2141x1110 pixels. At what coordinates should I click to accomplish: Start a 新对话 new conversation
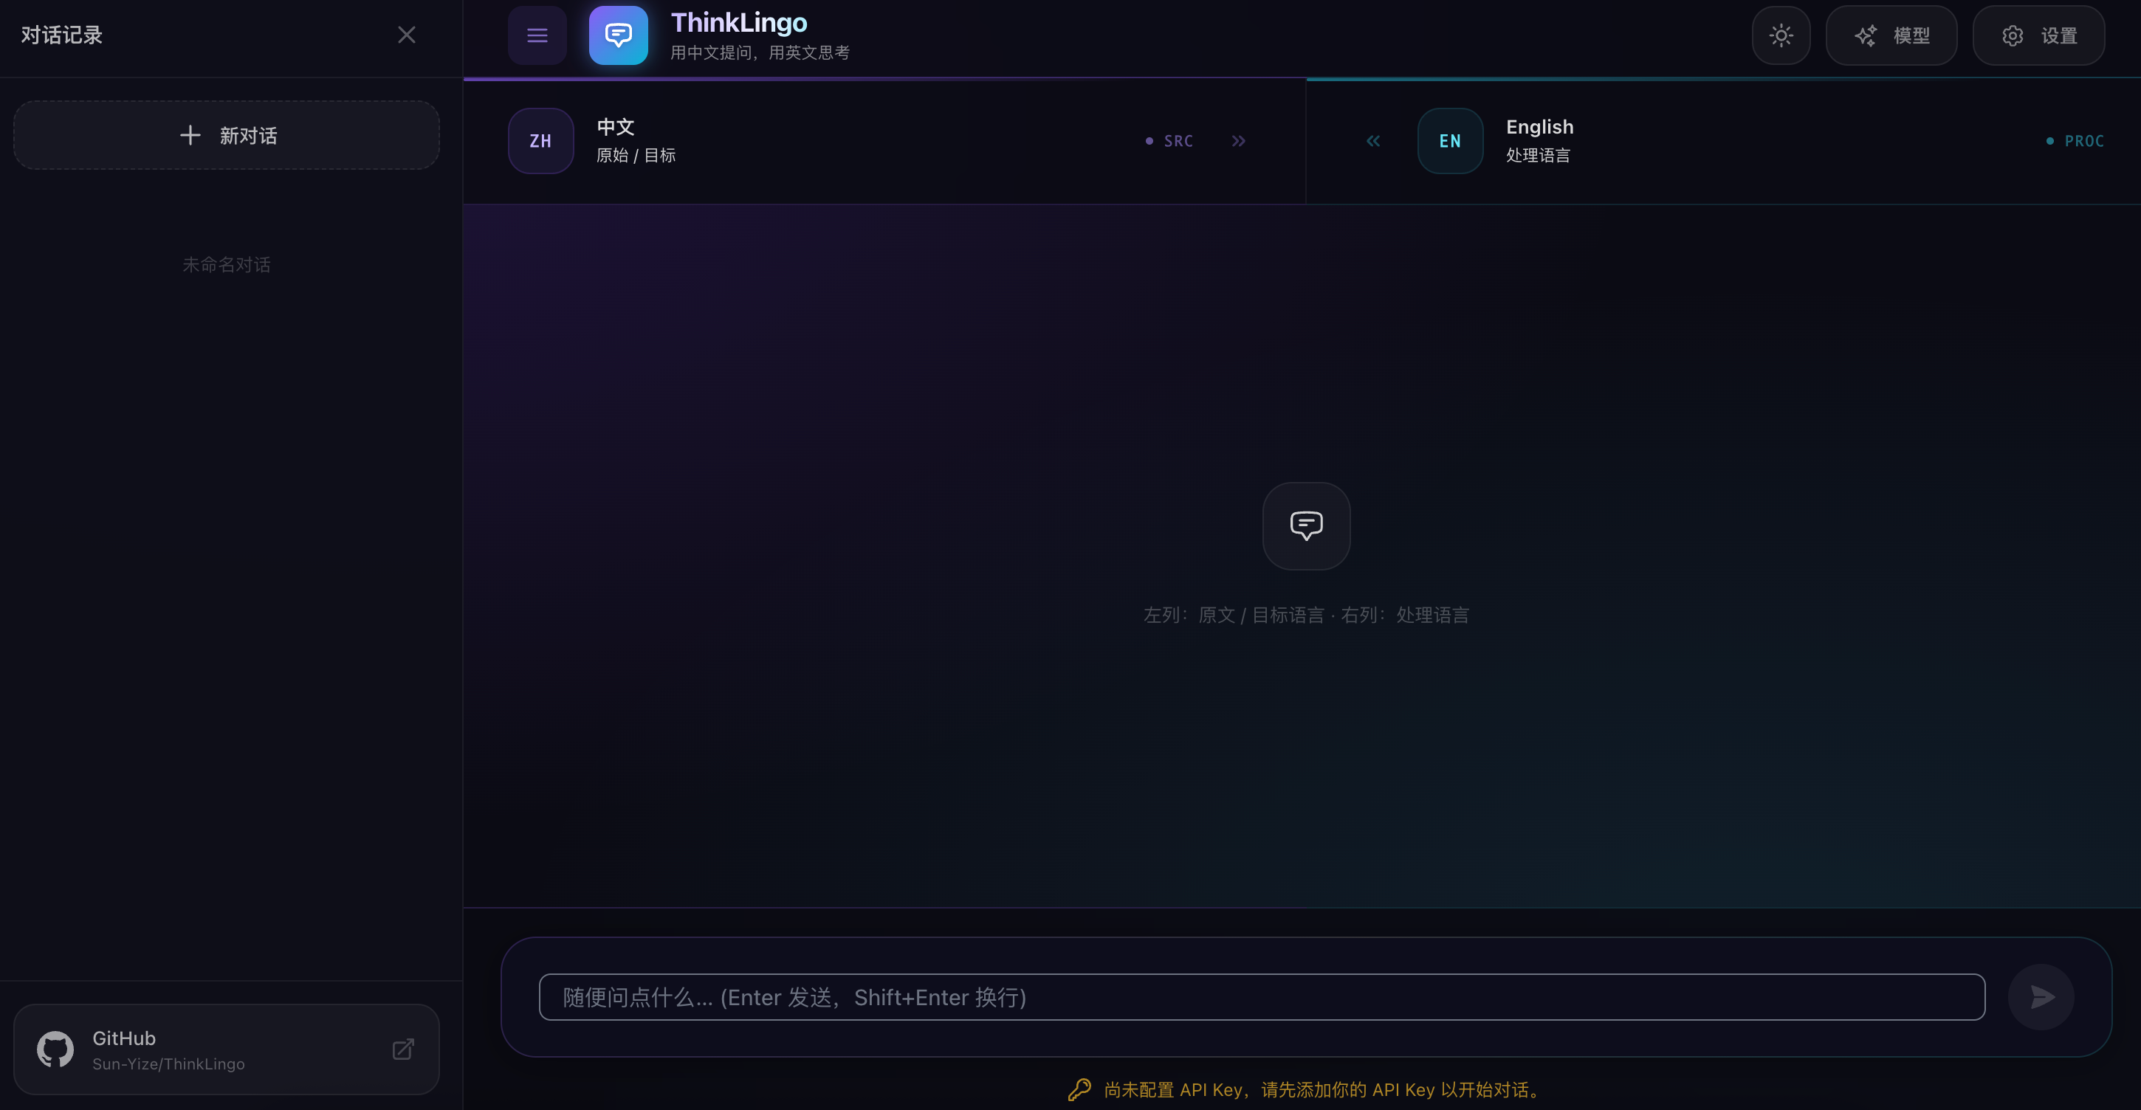[226, 135]
